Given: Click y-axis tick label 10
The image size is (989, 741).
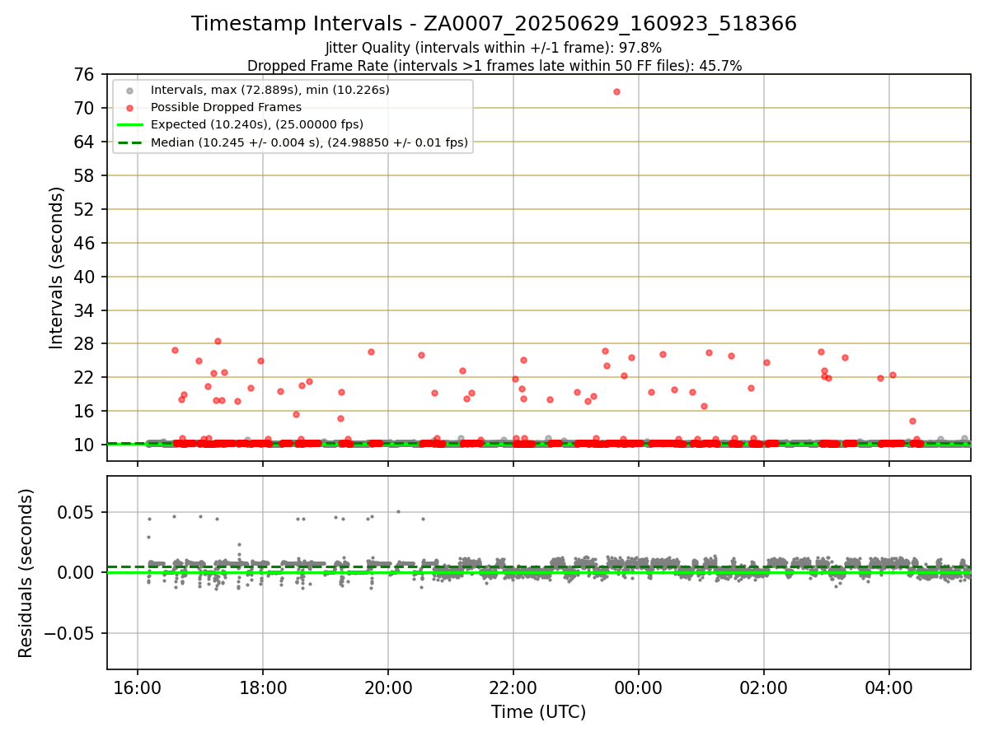Looking at the screenshot, I should [84, 445].
